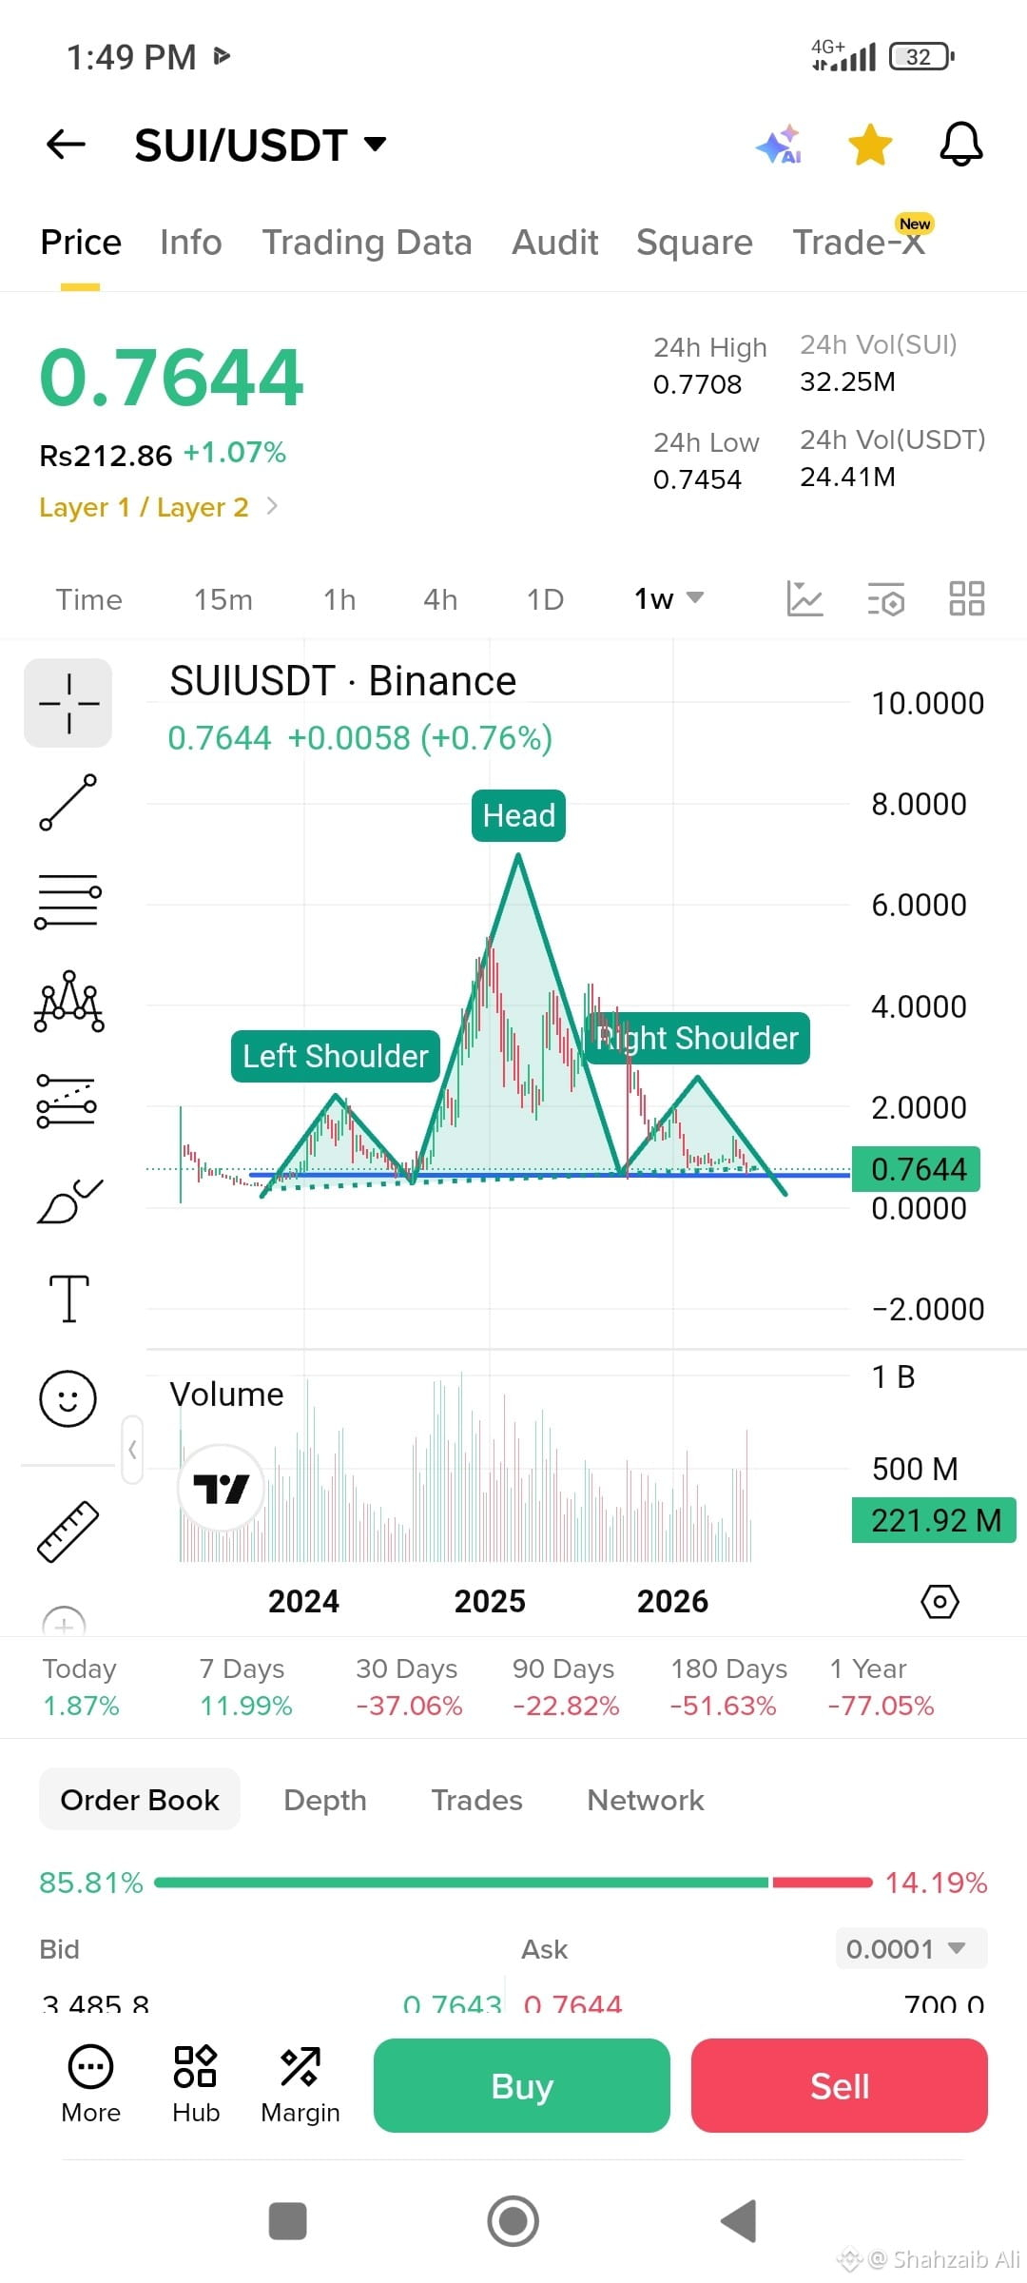Tap the red Sell button
The width and height of the screenshot is (1027, 2283).
[840, 2086]
